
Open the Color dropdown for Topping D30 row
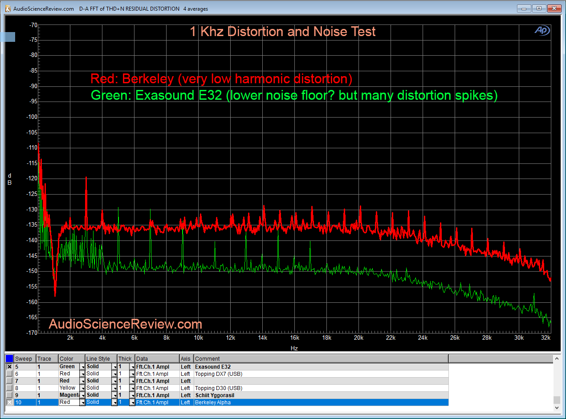[x=82, y=388]
